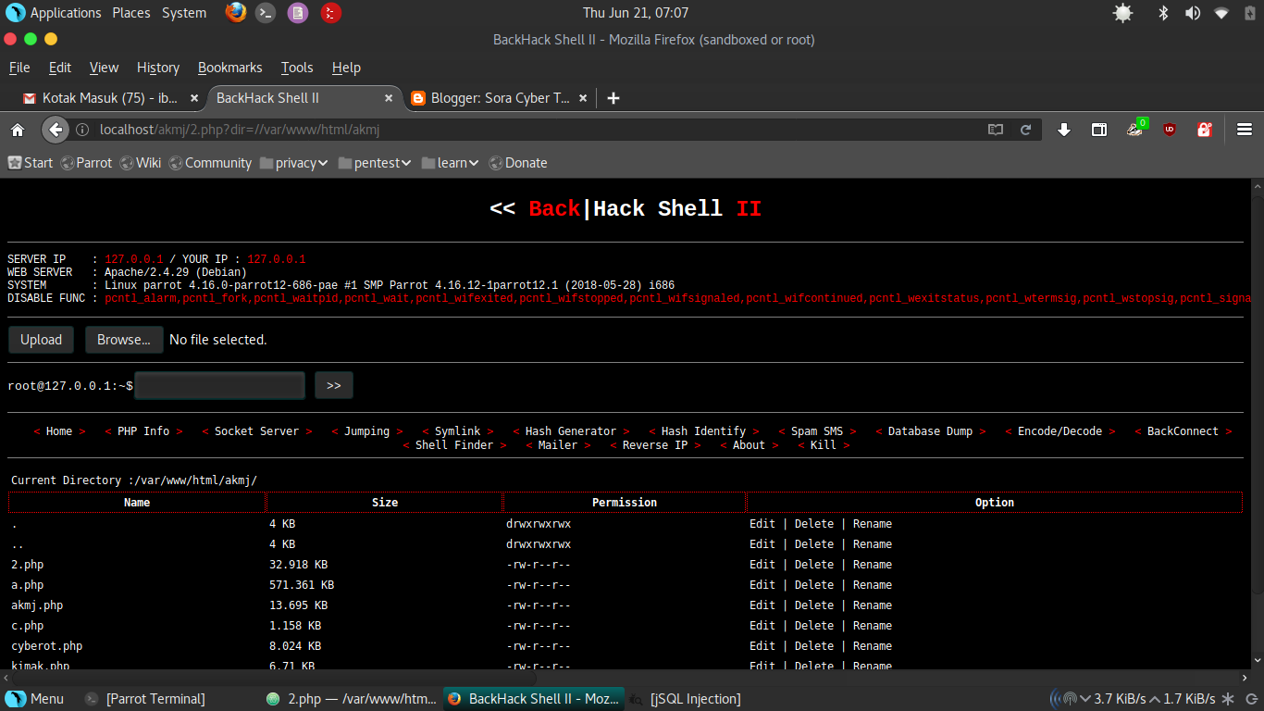The width and height of the screenshot is (1264, 711).
Task: Open the Help menu
Action: coord(346,68)
